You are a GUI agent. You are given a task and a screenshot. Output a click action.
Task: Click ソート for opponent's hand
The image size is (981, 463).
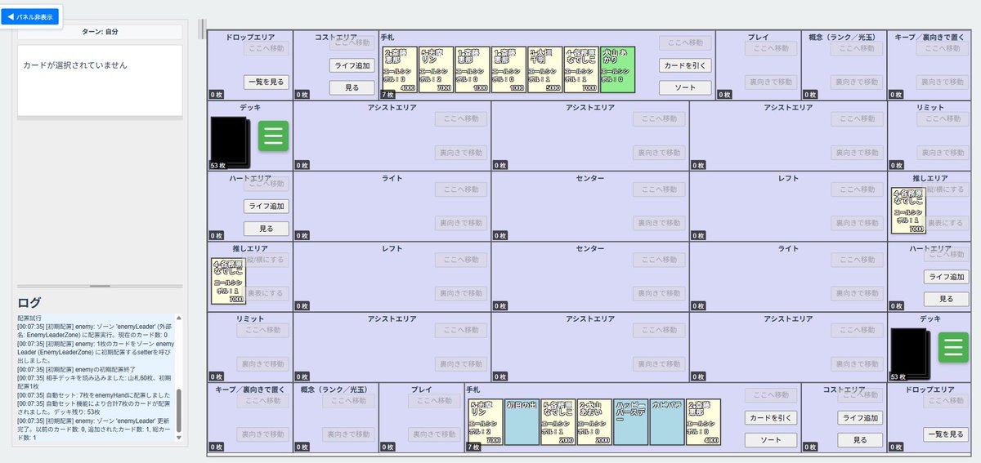coord(685,87)
